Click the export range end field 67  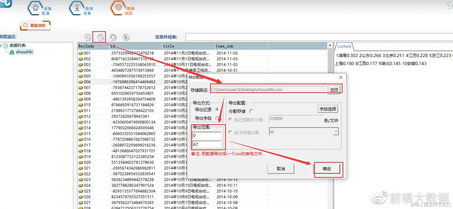pos(206,145)
